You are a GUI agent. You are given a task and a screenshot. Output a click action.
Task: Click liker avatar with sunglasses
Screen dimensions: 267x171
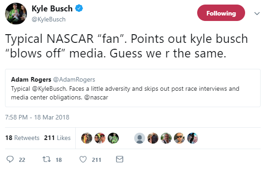coord(179,138)
